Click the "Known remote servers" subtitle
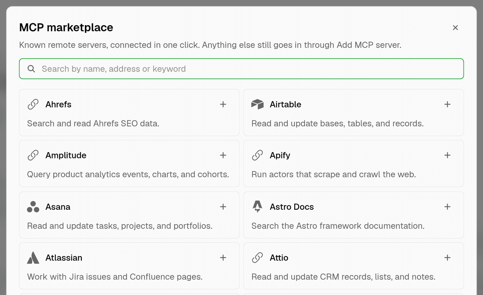483x295 pixels. tap(210, 45)
